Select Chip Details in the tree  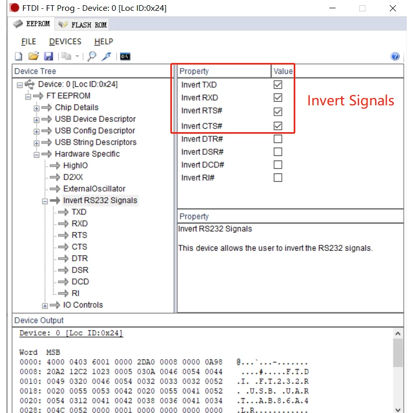click(x=76, y=107)
